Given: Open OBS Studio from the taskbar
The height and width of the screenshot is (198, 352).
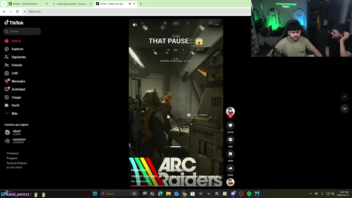Looking at the screenshot, I should pos(241,194).
